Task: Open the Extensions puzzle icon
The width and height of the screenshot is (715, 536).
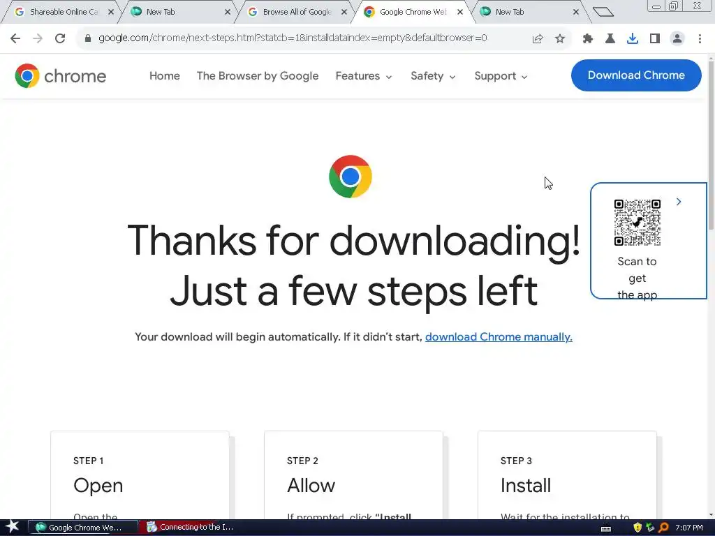Action: (588, 39)
